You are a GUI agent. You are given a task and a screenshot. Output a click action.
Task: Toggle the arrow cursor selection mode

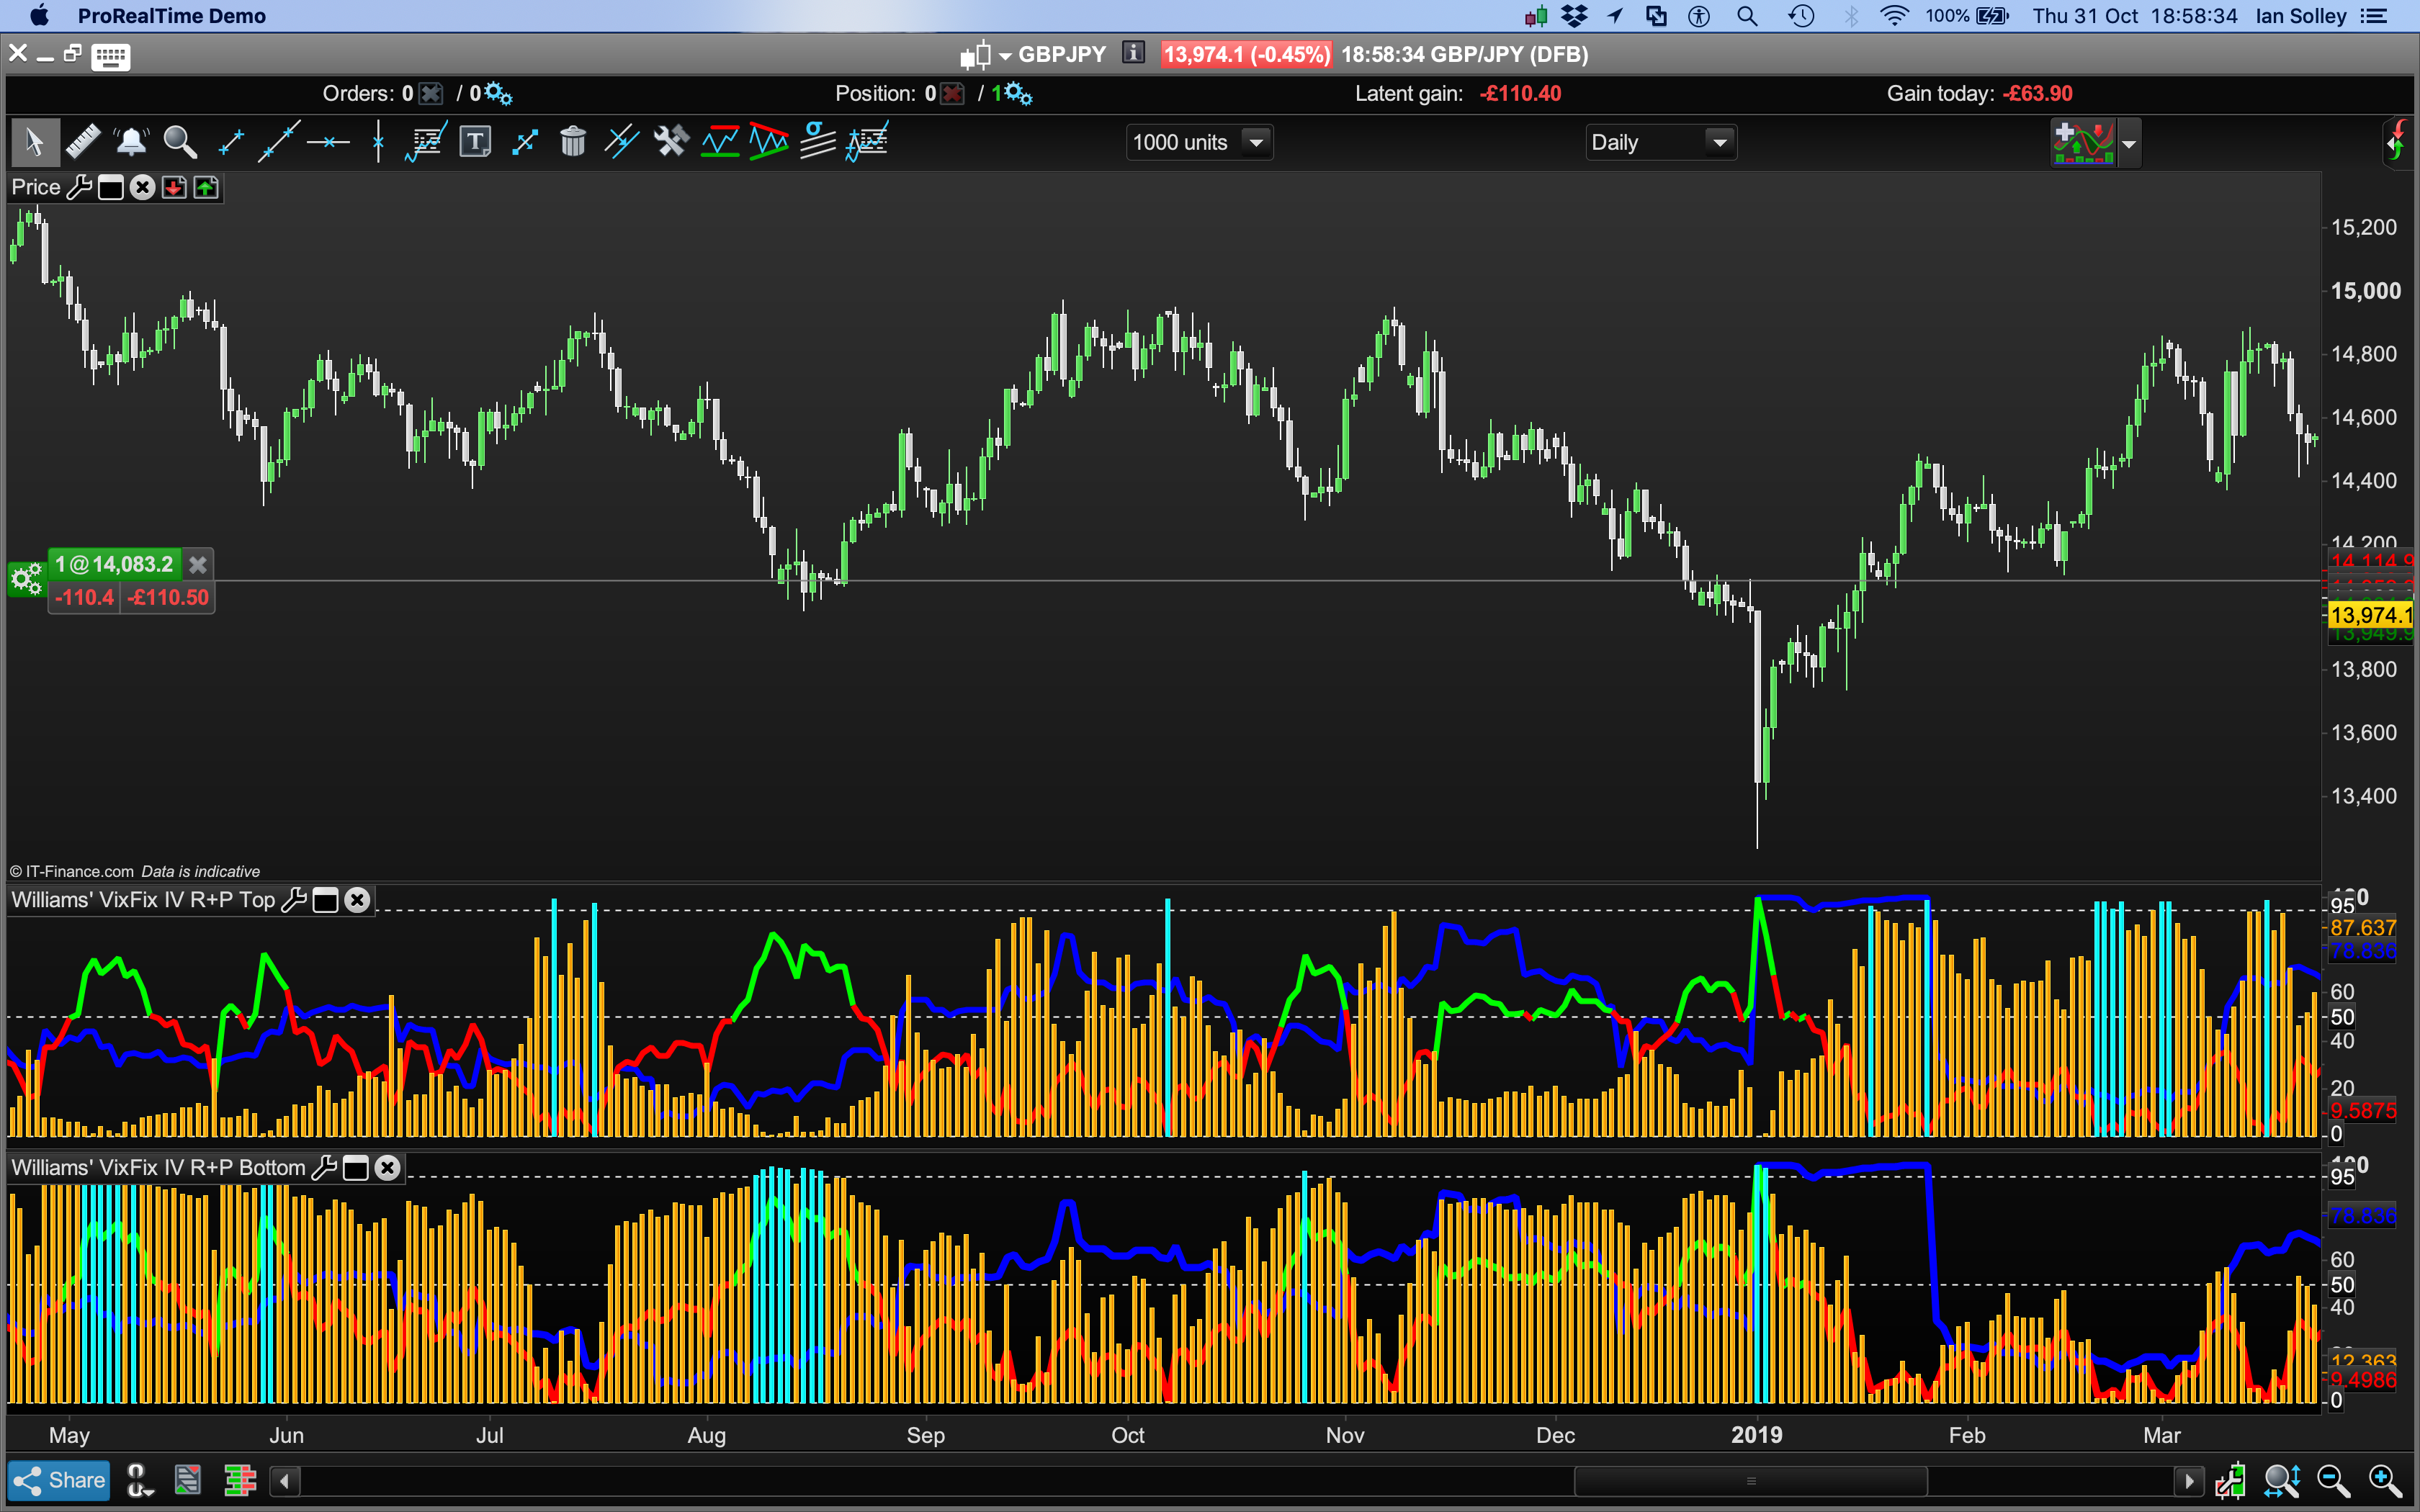tap(34, 142)
